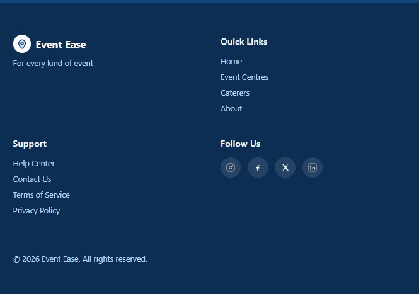Open the Help Center link
419x294 pixels.
pos(34,164)
